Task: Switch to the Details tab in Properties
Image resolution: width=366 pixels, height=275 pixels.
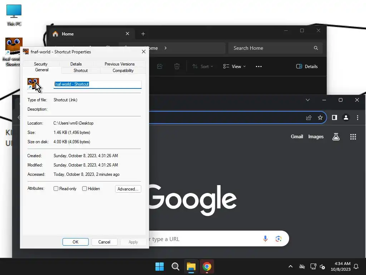Action: (76, 64)
